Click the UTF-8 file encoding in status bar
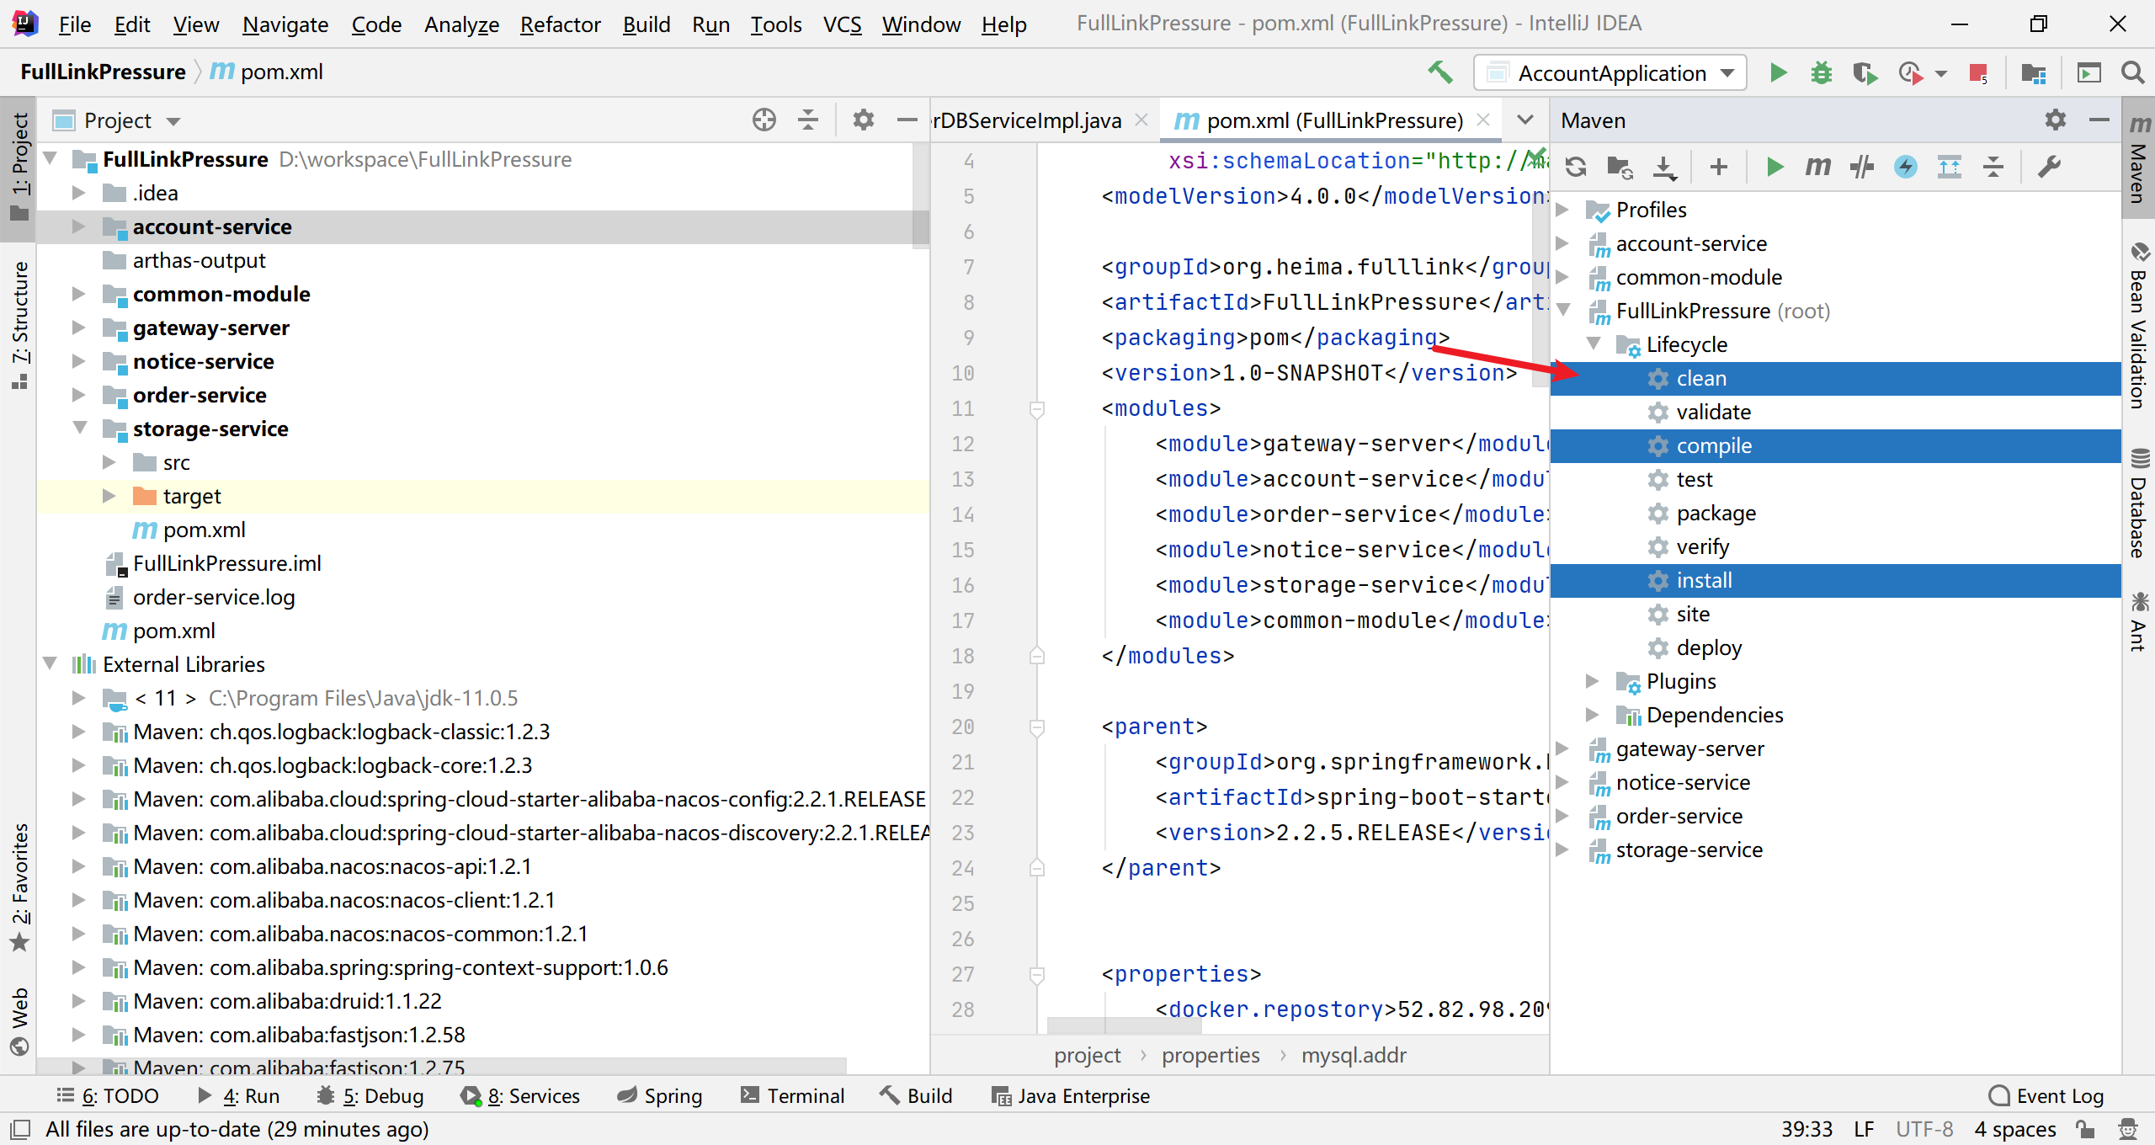The height and width of the screenshot is (1145, 2155). click(1924, 1129)
